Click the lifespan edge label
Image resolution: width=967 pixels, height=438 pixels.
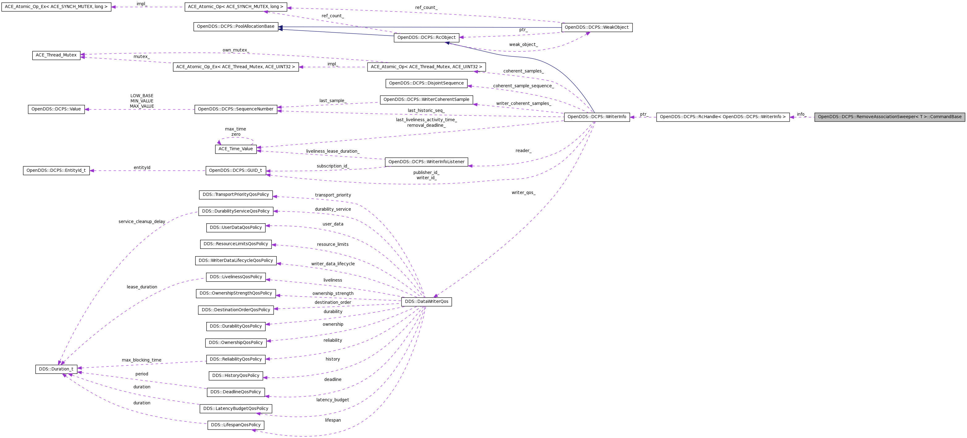pos(333,420)
